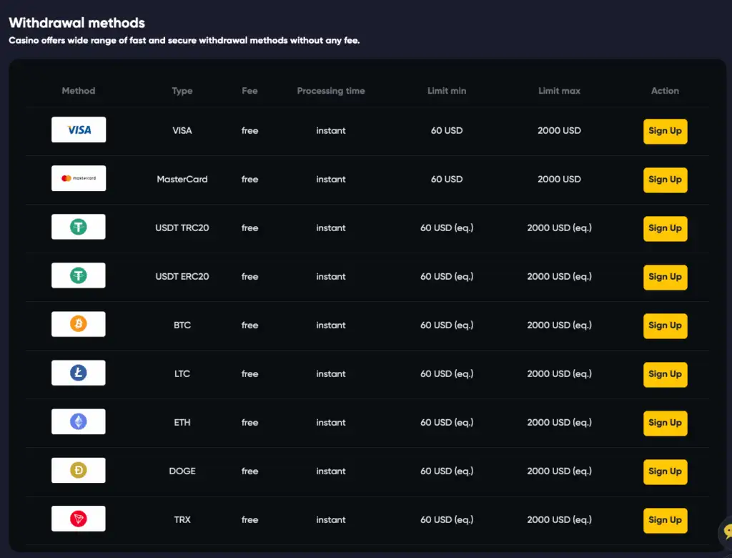
Task: Click the BTC type label
Action: [182, 325]
